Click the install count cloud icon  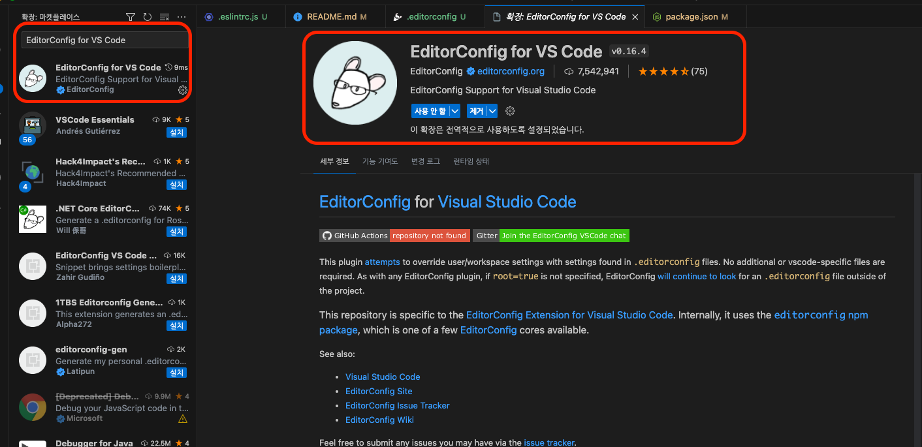569,71
